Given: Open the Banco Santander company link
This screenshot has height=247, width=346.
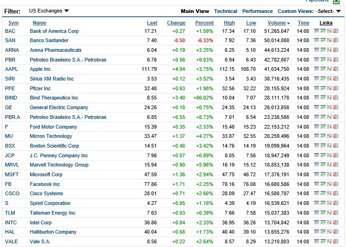Looking at the screenshot, I should [x=49, y=40].
